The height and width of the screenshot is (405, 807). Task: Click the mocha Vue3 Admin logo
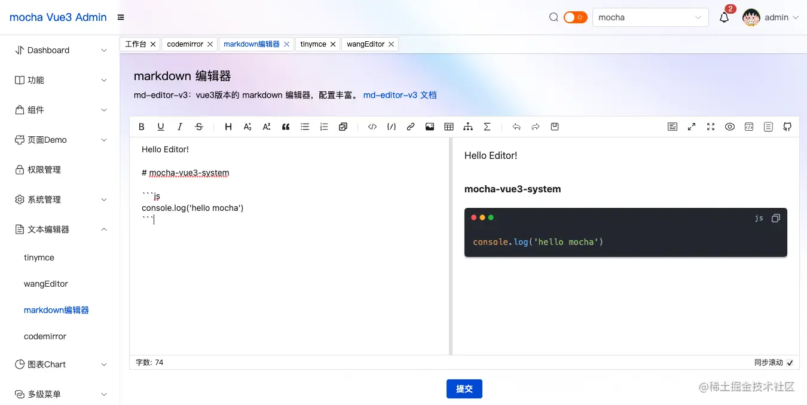coord(58,17)
